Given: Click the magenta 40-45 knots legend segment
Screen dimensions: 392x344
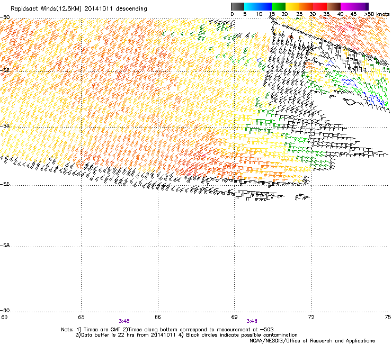Looking at the screenshot, I should (348, 6).
